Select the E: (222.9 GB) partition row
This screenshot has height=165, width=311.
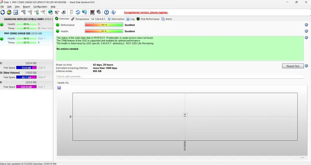26,85
